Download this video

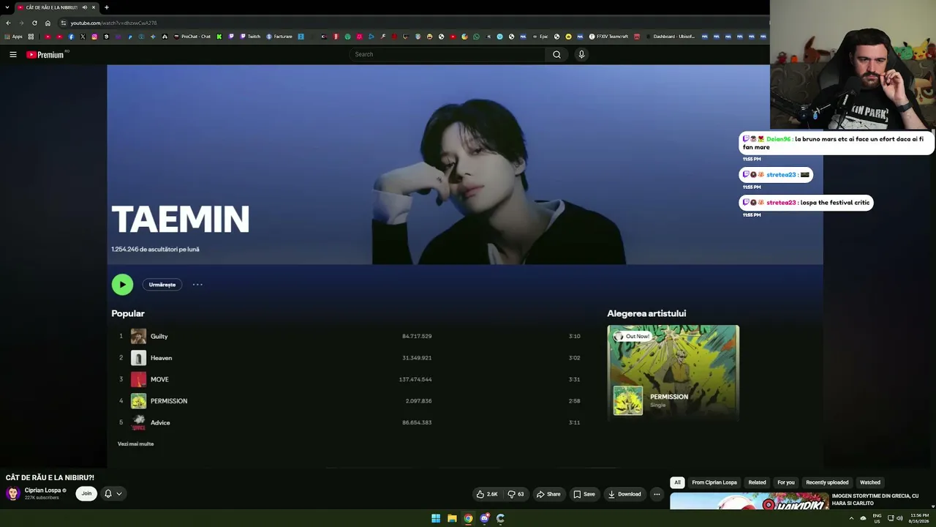pyautogui.click(x=624, y=494)
